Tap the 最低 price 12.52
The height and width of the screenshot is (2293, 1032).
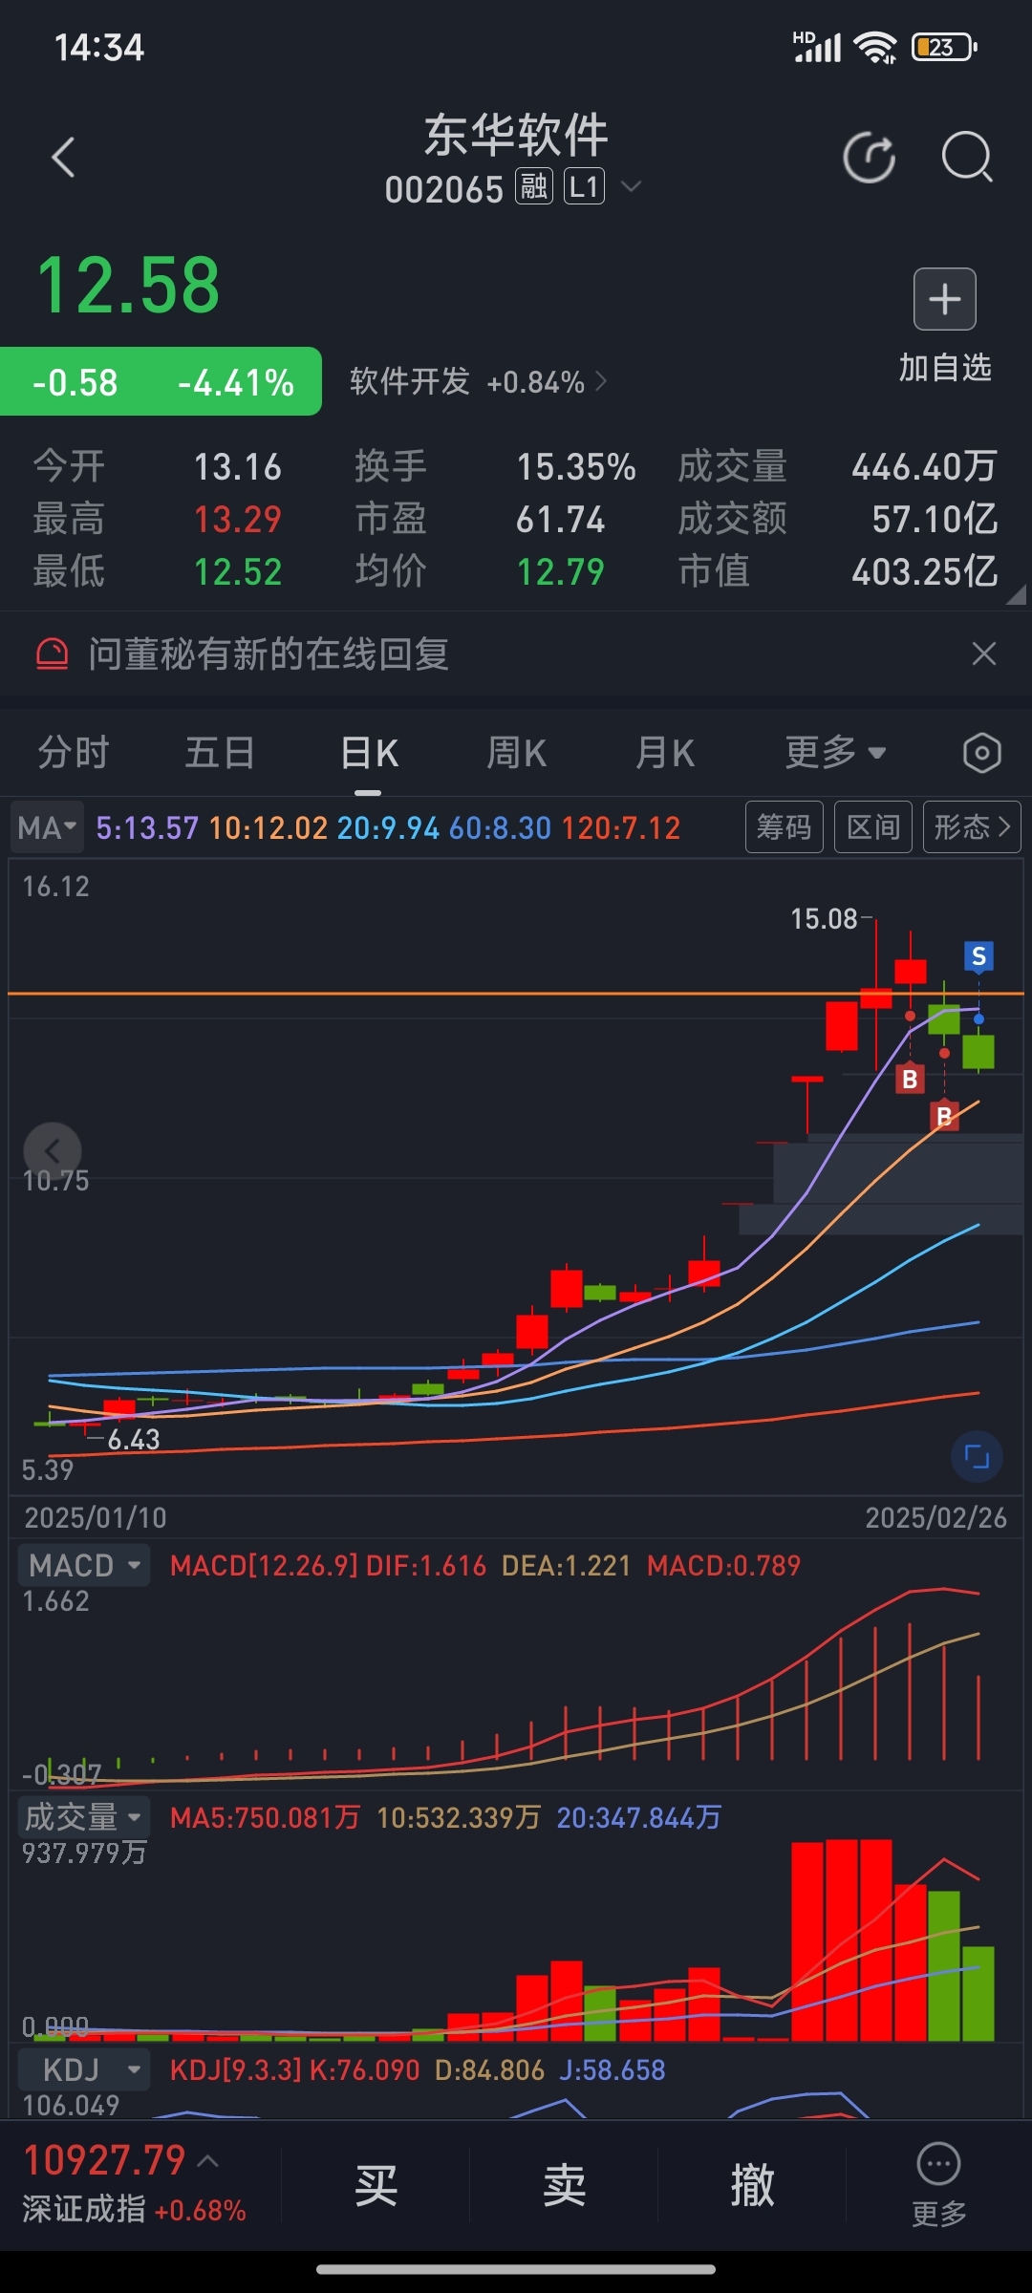click(238, 571)
